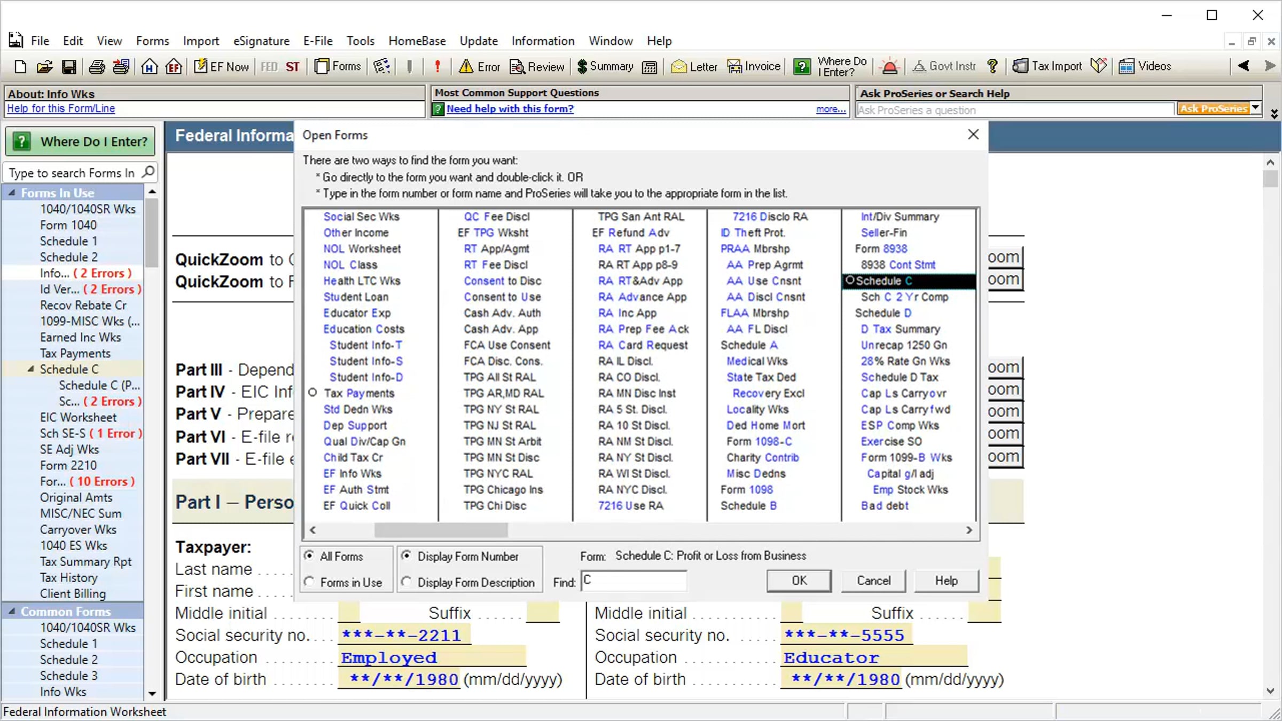Collapse the Forms In Use section
Screen dimensions: 1282x721
point(12,193)
